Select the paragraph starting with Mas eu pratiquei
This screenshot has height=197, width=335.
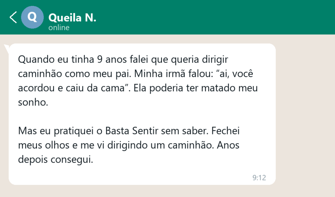129,145
